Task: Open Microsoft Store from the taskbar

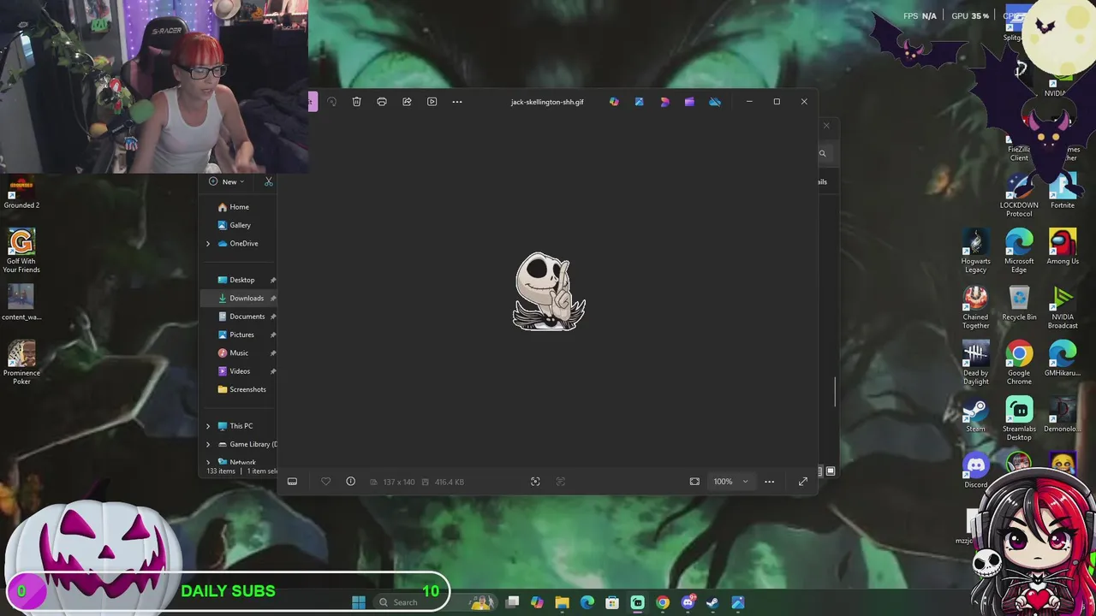Action: point(612,602)
